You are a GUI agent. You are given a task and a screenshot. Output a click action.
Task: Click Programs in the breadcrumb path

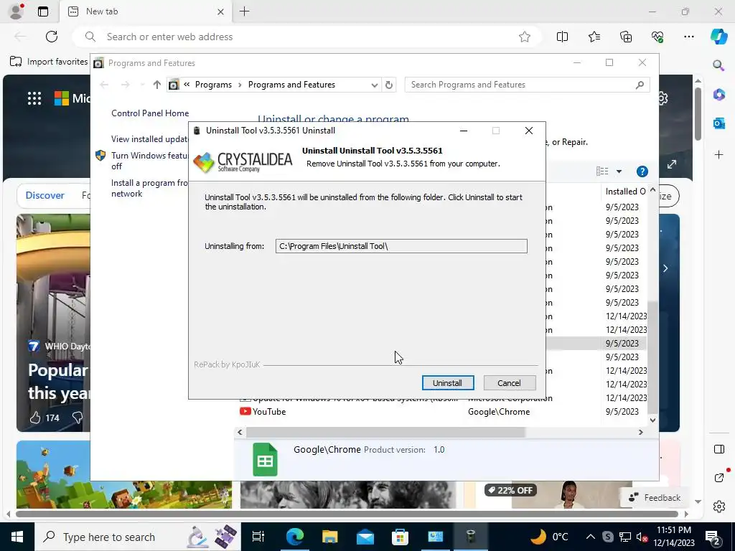213,85
